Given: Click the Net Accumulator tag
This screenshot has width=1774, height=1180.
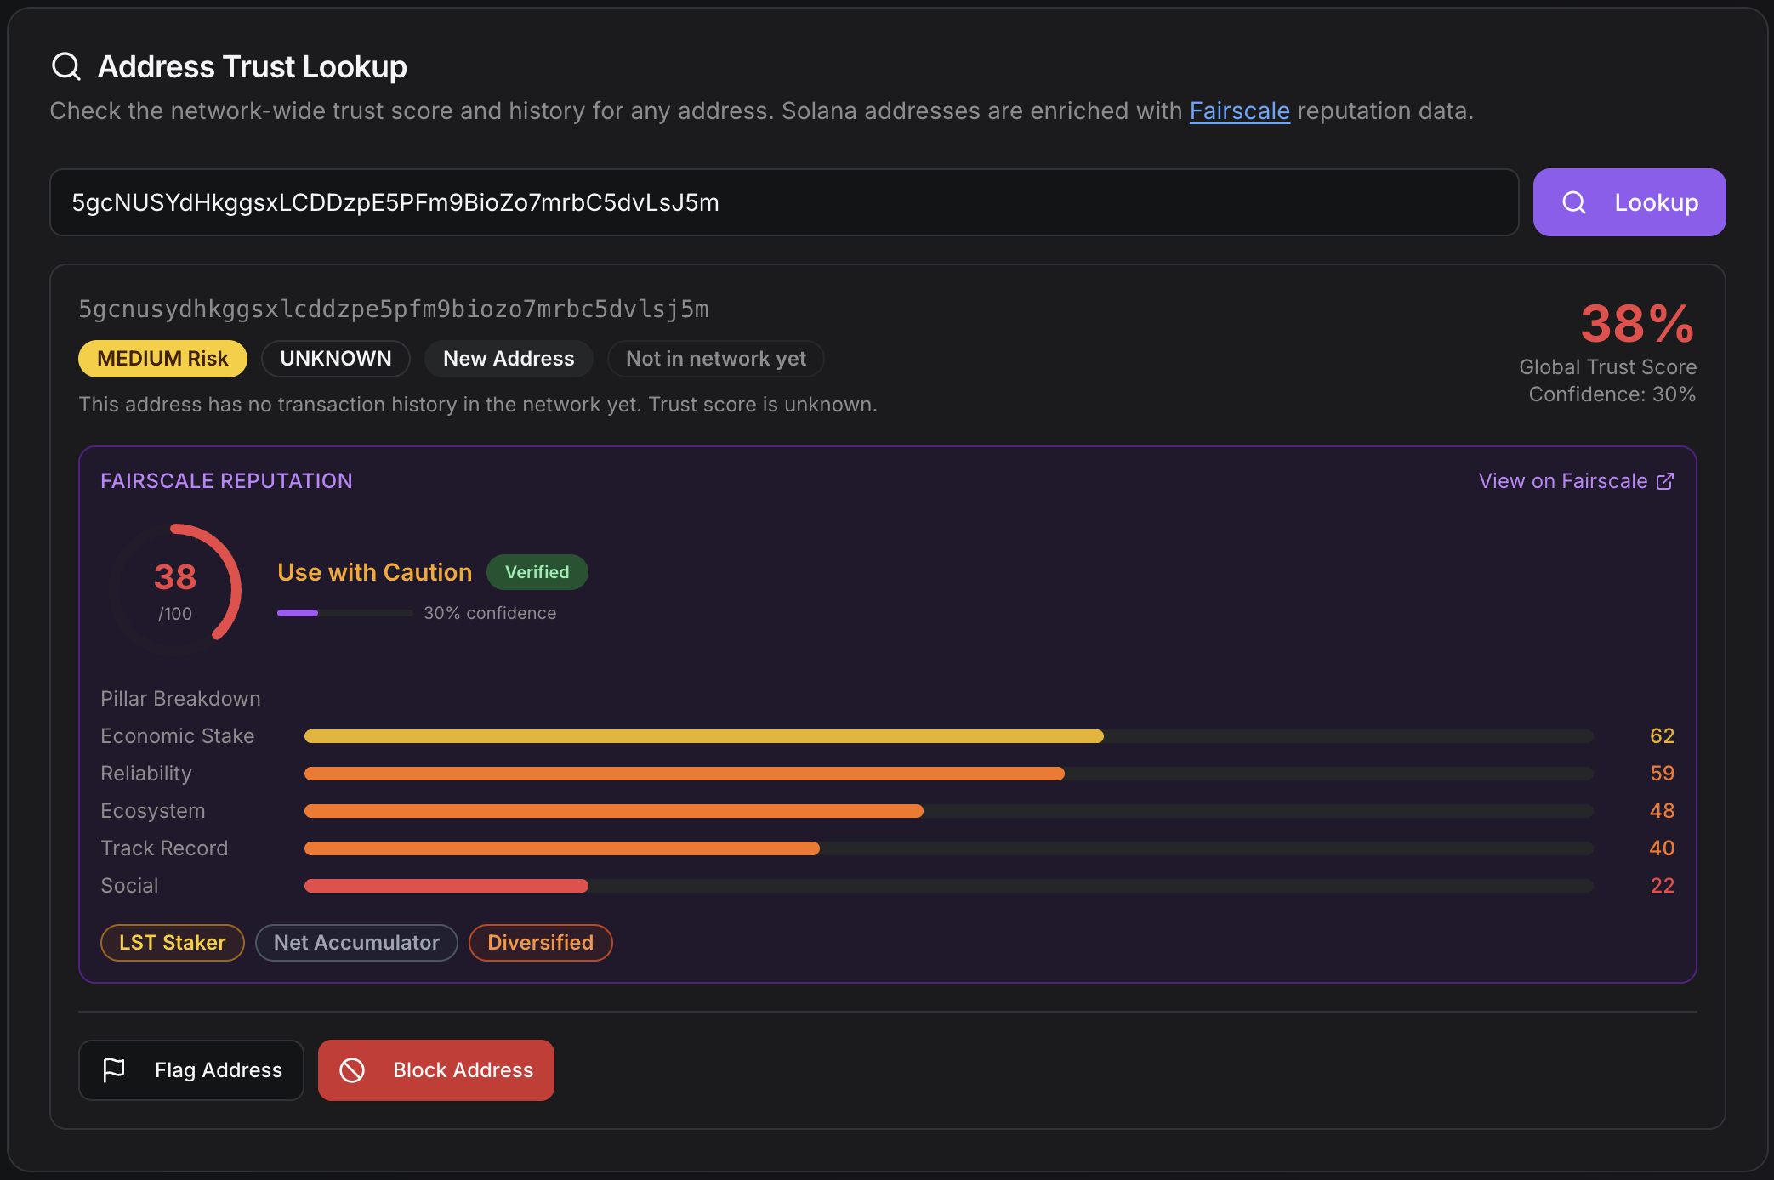Looking at the screenshot, I should (x=356, y=943).
